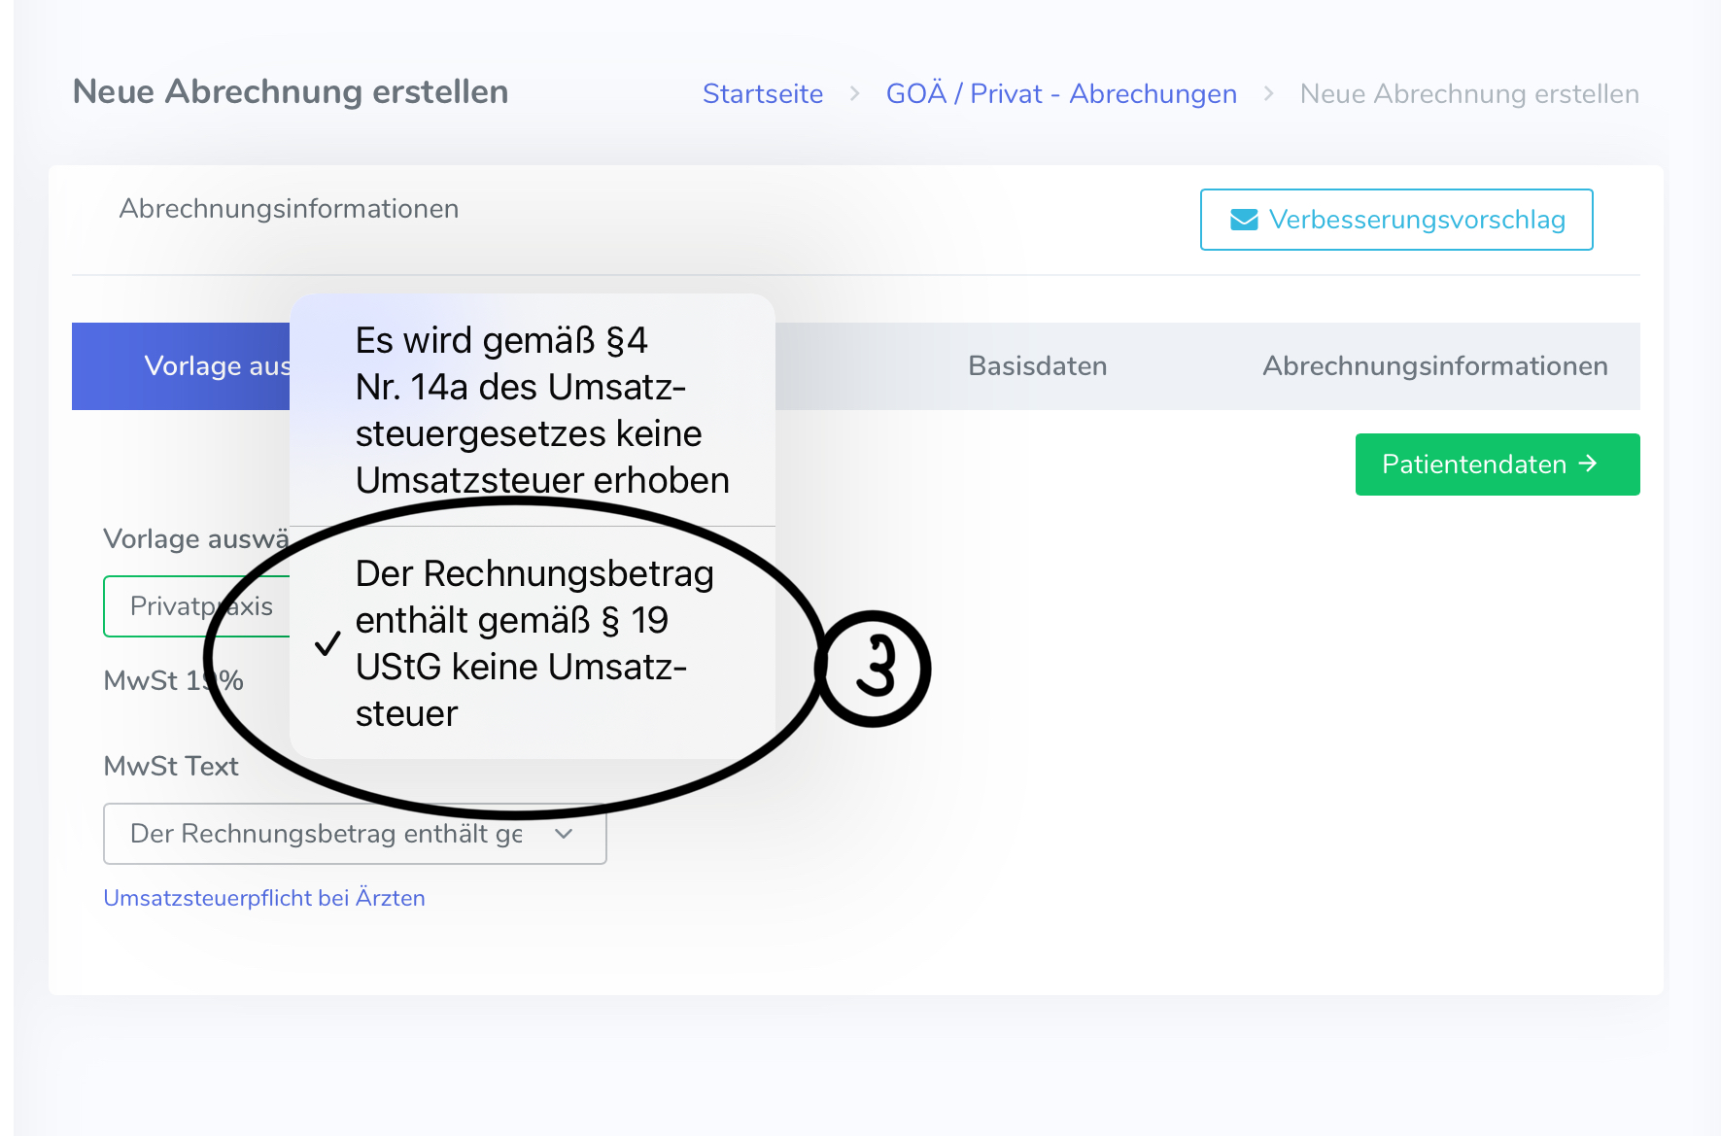Open the Abrechnungsinformationen tab

click(x=1434, y=366)
